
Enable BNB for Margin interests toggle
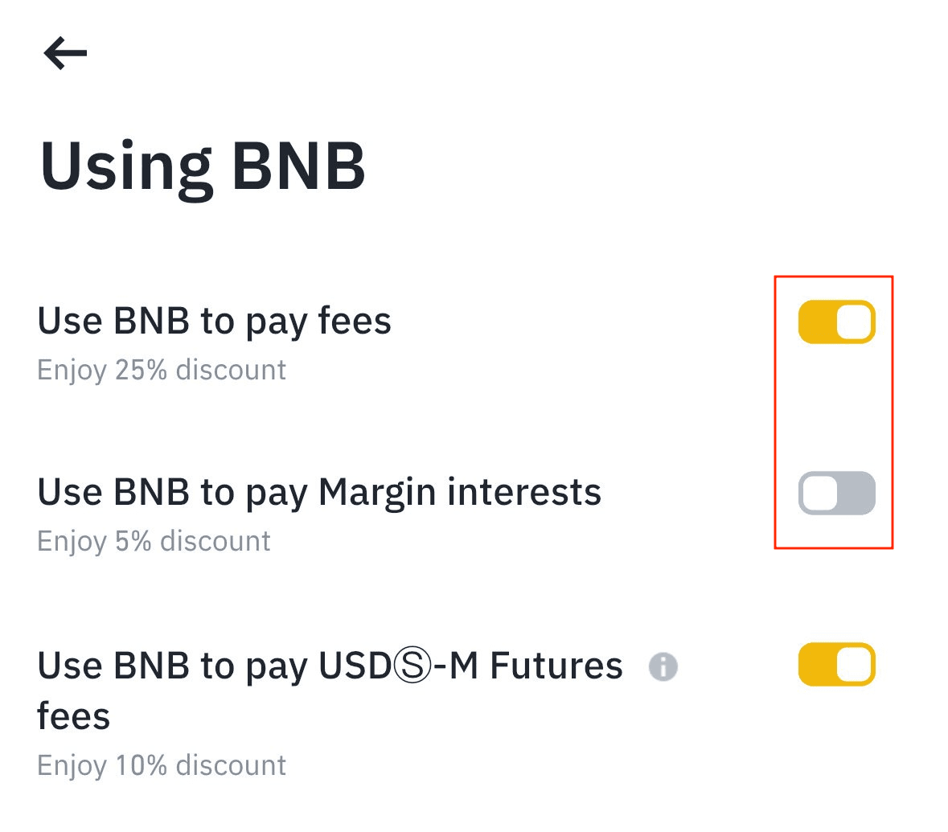pyautogui.click(x=836, y=493)
